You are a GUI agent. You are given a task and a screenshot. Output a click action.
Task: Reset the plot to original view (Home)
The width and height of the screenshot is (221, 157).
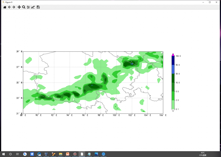point(5,7)
